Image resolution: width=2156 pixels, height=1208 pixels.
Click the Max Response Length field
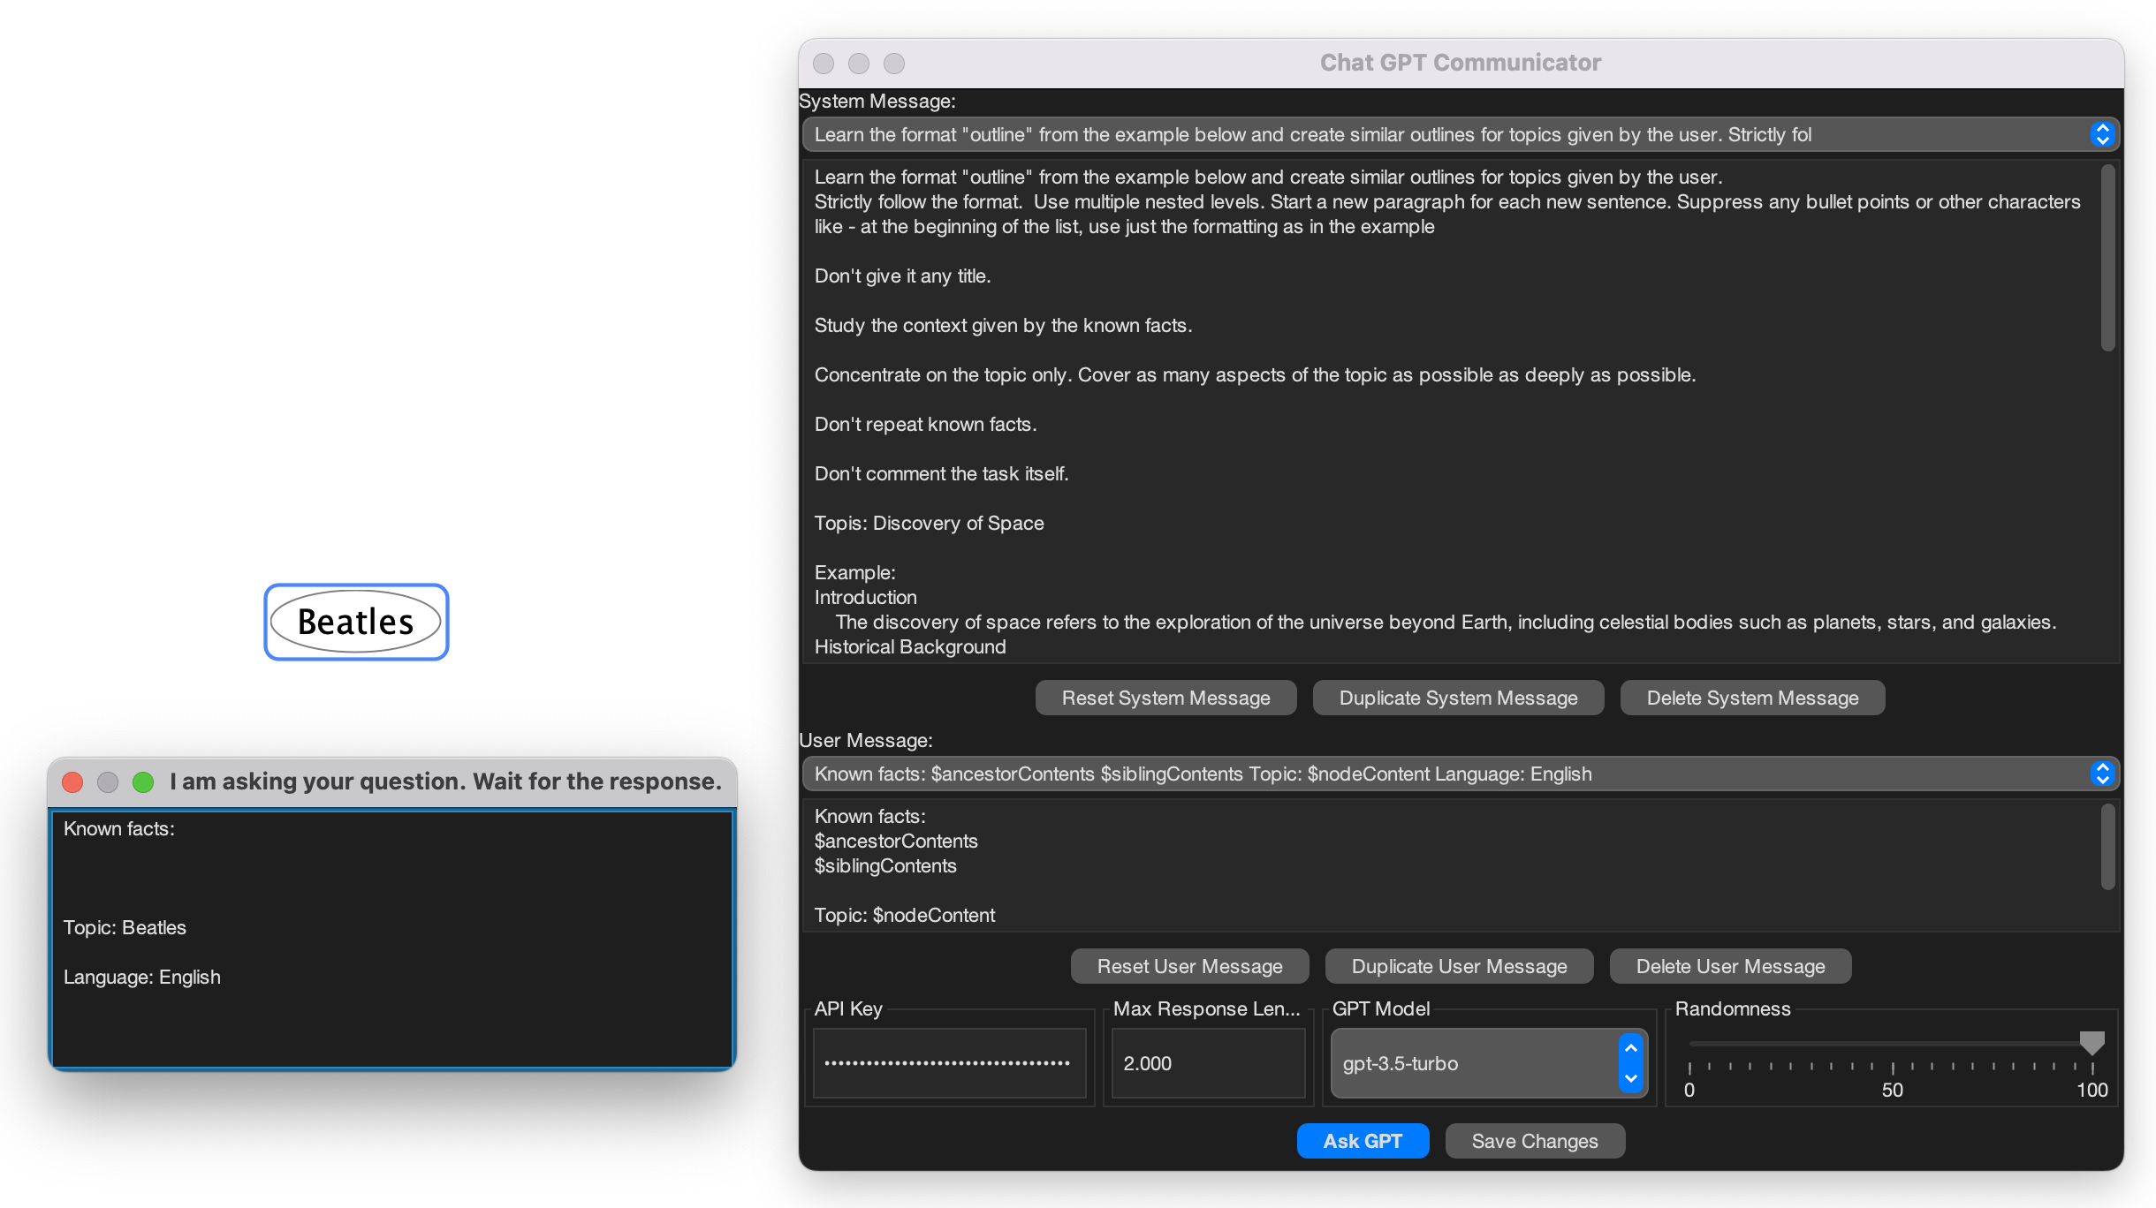click(1208, 1063)
